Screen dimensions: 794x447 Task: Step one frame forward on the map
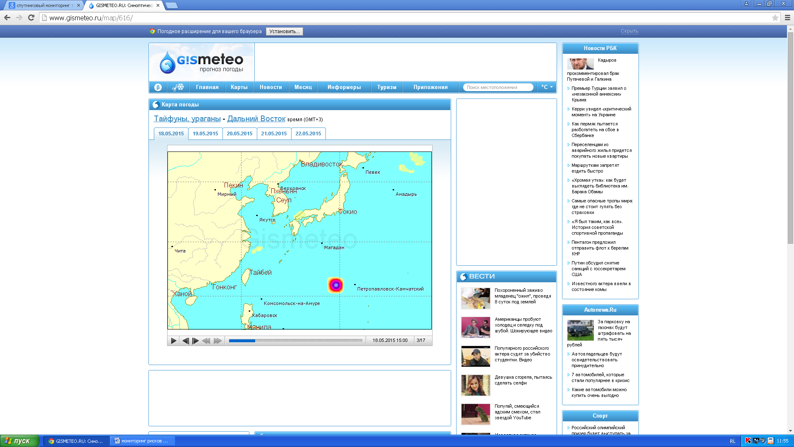click(x=196, y=341)
